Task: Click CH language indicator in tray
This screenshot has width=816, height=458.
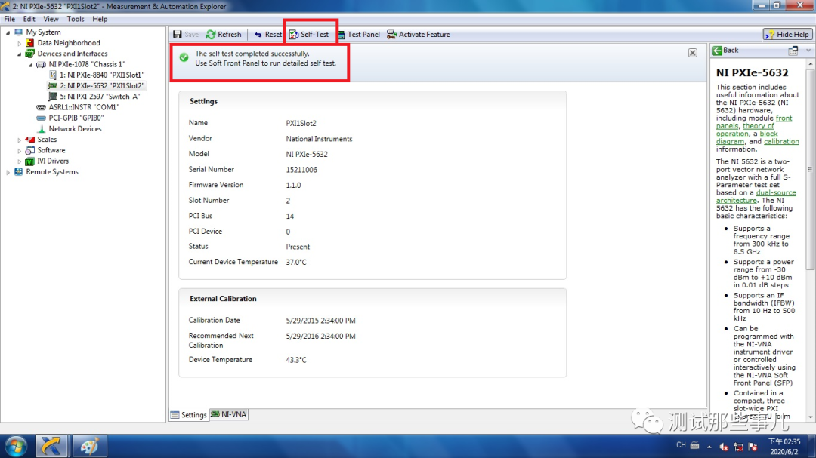Action: pyautogui.click(x=681, y=445)
